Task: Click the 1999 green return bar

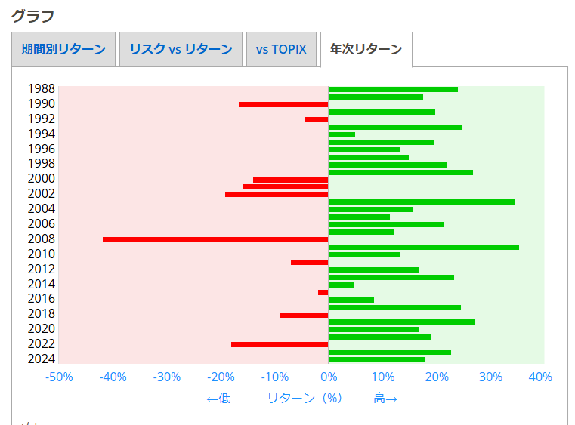Action: (400, 172)
